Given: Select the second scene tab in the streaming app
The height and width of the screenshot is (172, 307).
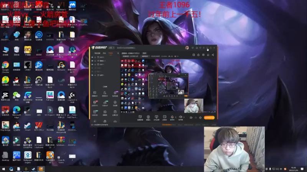Looking at the screenshot, I should (104, 53).
